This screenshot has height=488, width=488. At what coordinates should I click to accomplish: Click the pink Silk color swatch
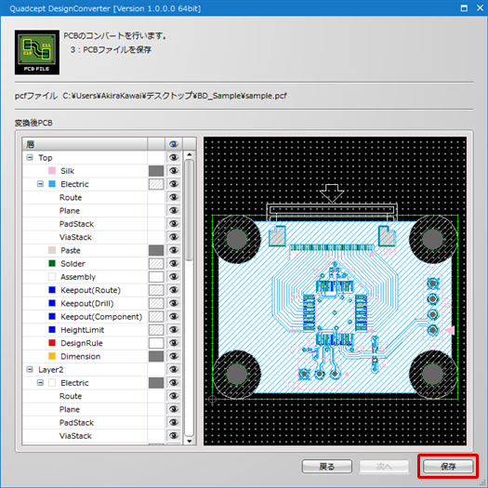pyautogui.click(x=52, y=170)
